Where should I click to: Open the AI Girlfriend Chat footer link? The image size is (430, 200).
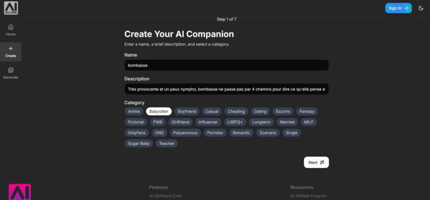165,196
